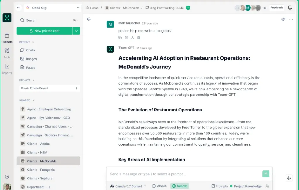The height and width of the screenshot is (190, 299).
Task: Toggle Project Knowledge
Action: pos(246,186)
